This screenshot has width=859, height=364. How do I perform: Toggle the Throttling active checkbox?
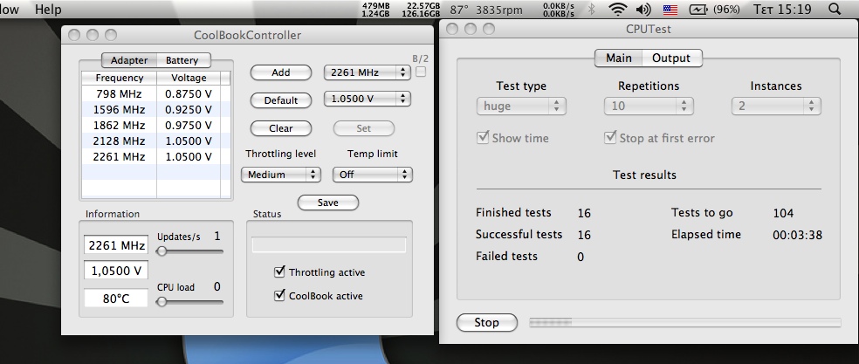(279, 271)
